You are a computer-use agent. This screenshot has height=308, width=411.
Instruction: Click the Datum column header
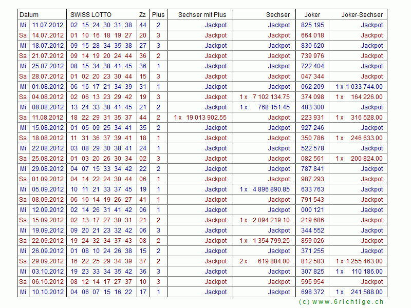coord(29,15)
